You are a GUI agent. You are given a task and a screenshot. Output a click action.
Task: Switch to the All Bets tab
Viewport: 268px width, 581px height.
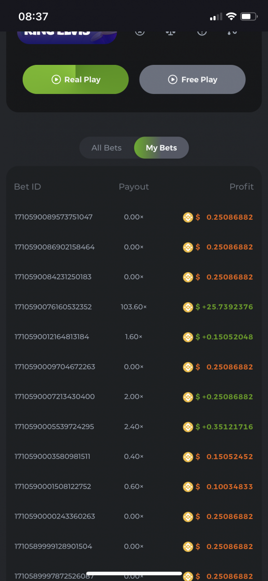click(107, 148)
